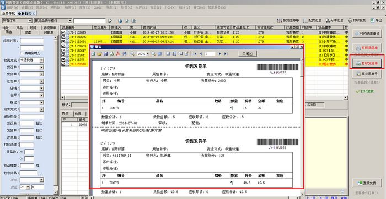Click the 打印货运单 button
Screen dimensions: 386x199
pyautogui.click(x=368, y=48)
